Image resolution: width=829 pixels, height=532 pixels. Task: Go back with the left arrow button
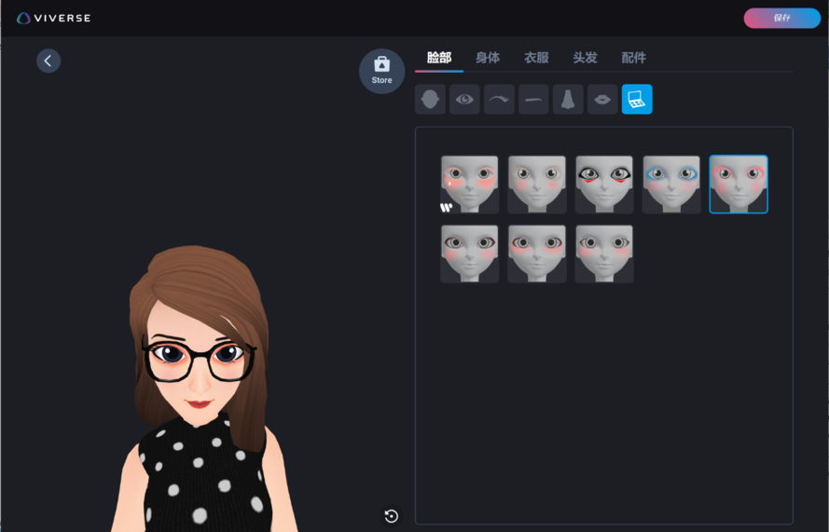pyautogui.click(x=48, y=61)
